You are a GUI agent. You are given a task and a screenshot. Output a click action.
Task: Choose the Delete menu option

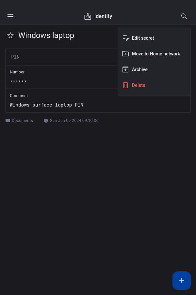[139, 85]
